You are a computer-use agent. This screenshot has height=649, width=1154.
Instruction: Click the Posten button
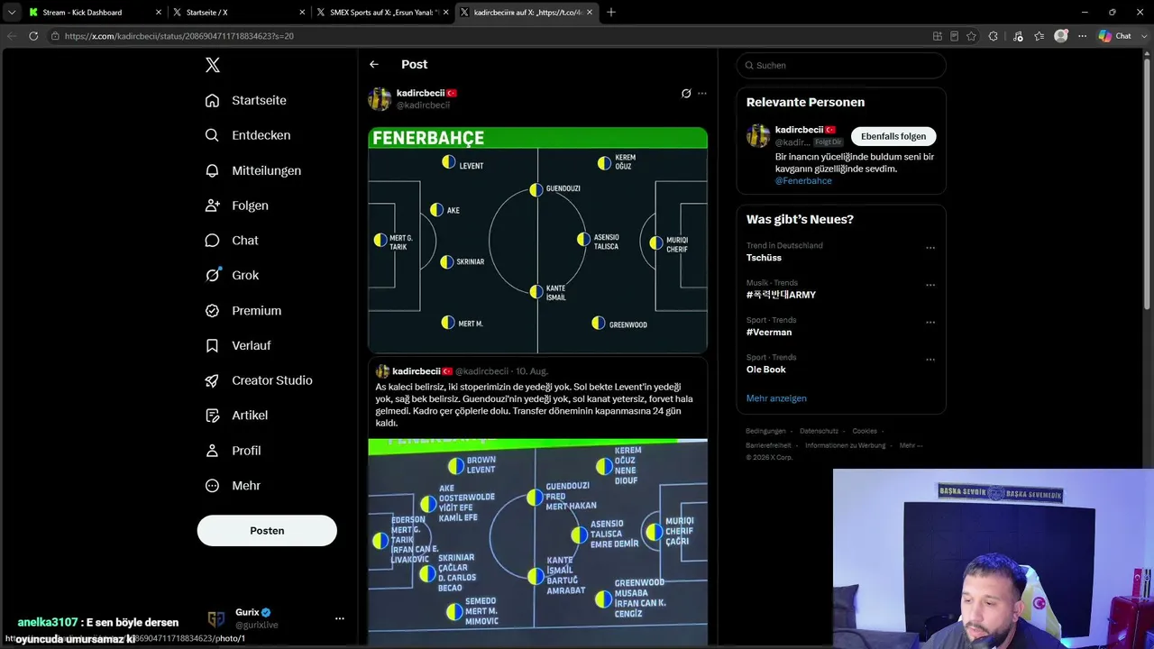267,531
